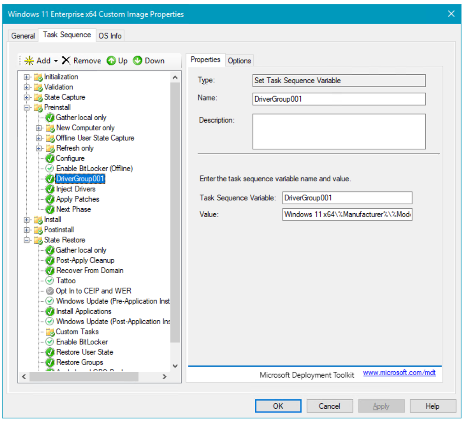Viewport: 463px width, 421px height.
Task: Select the Tattoo step in State Restore
Action: [66, 281]
